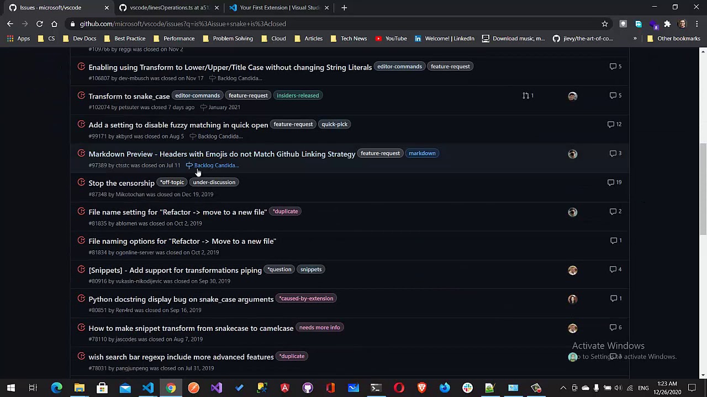Open File Explorer from the taskbar
Viewport: 707px width, 397px height.
(79, 388)
